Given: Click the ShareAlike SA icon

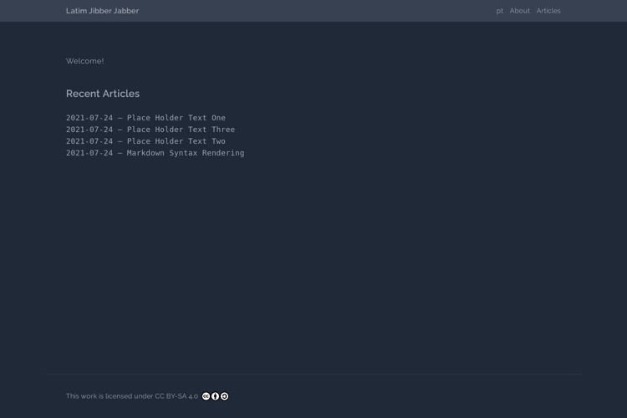Looking at the screenshot, I should coord(224,396).
